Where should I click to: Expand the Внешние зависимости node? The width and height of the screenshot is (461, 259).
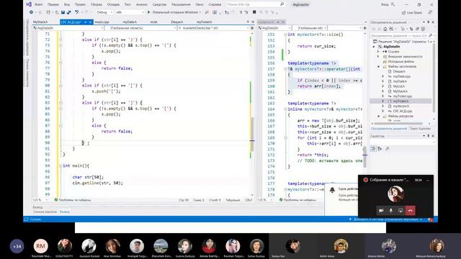pos(379,57)
